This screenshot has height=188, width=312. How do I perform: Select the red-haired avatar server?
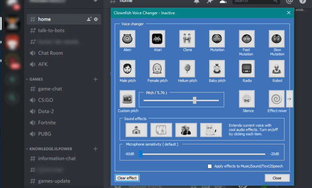pos(12,42)
